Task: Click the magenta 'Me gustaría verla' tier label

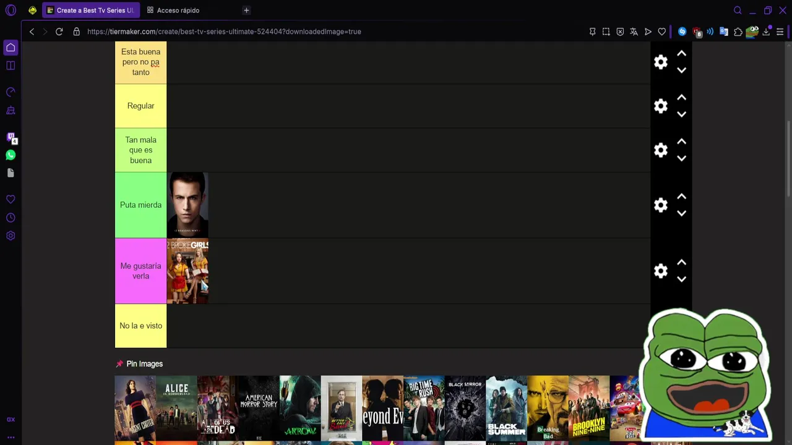Action: pyautogui.click(x=140, y=271)
